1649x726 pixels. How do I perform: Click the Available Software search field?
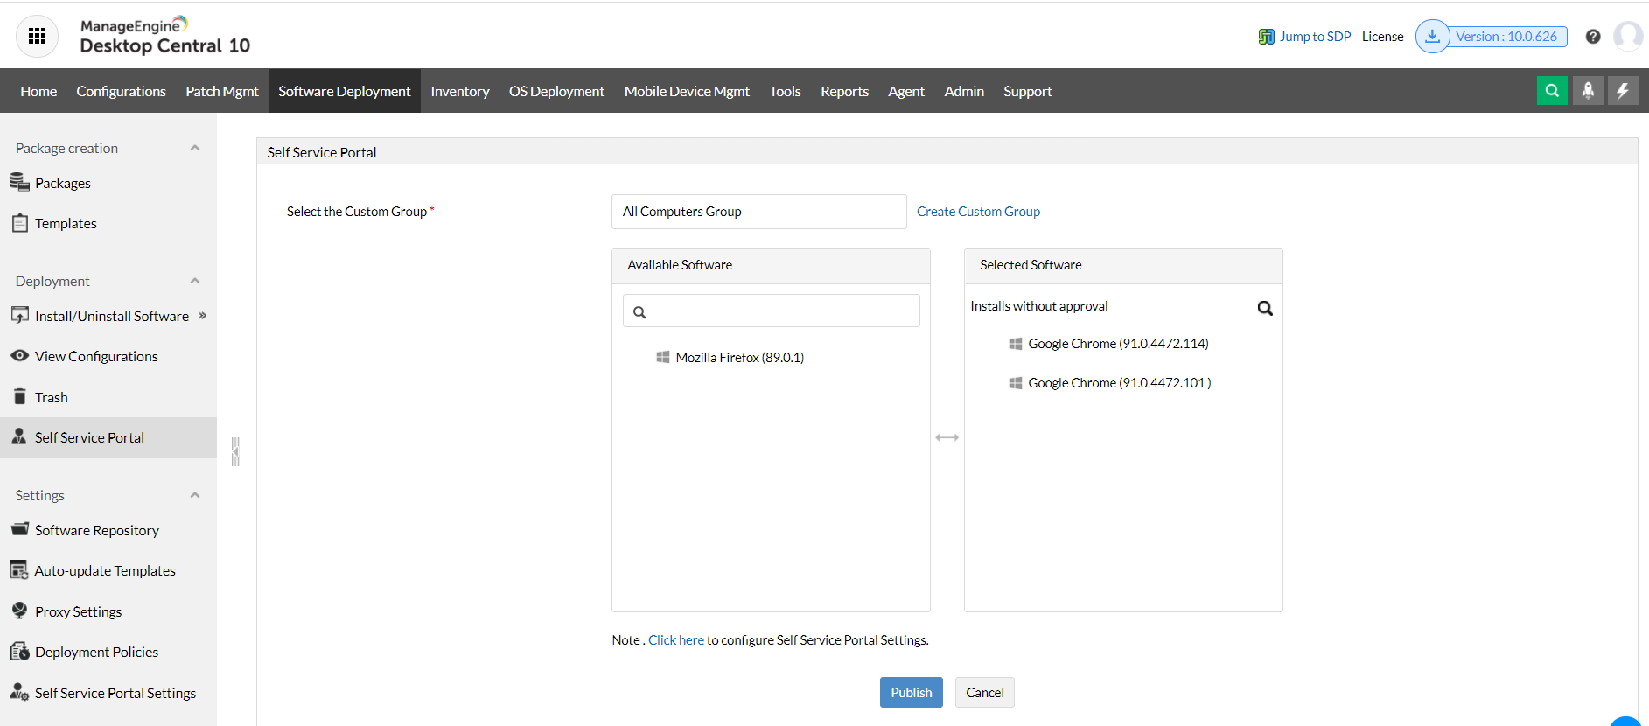point(779,311)
